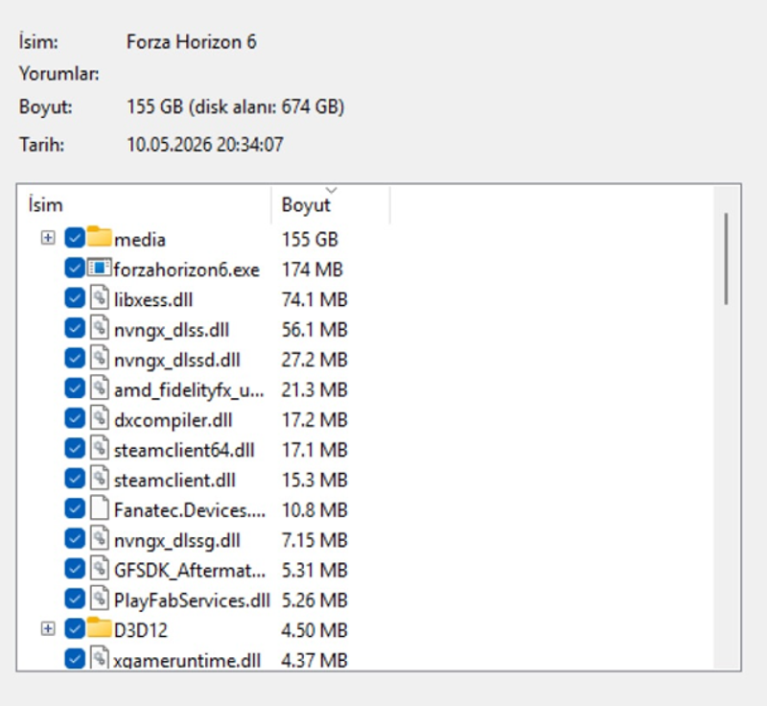The image size is (767, 706).
Task: Click the vertical scrollbar thumb
Action: 727,259
